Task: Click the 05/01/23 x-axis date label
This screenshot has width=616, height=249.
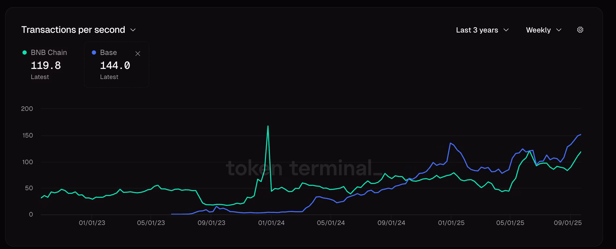Action: (151, 223)
